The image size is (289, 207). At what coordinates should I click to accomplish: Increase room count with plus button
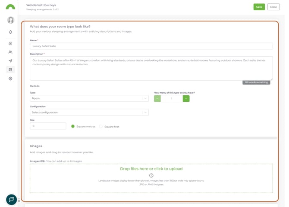pos(186,98)
